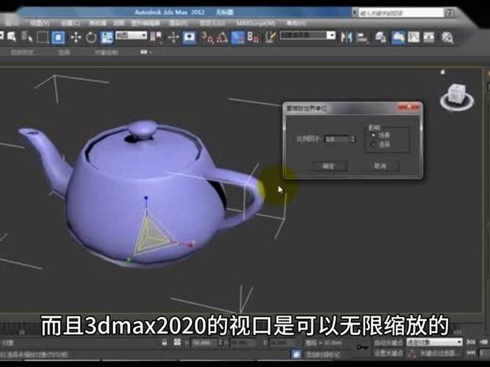This screenshot has height=367, width=490.
Task: Open the 选定对象 key target dropdown
Action: pos(434,343)
